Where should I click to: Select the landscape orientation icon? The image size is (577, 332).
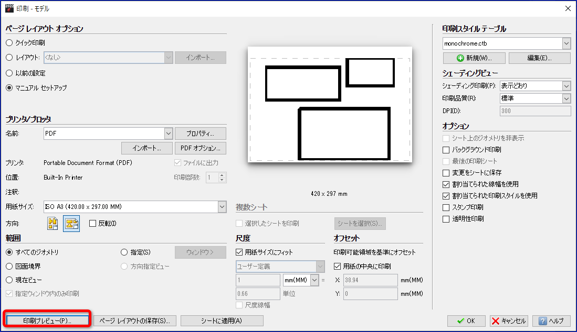pos(71,224)
